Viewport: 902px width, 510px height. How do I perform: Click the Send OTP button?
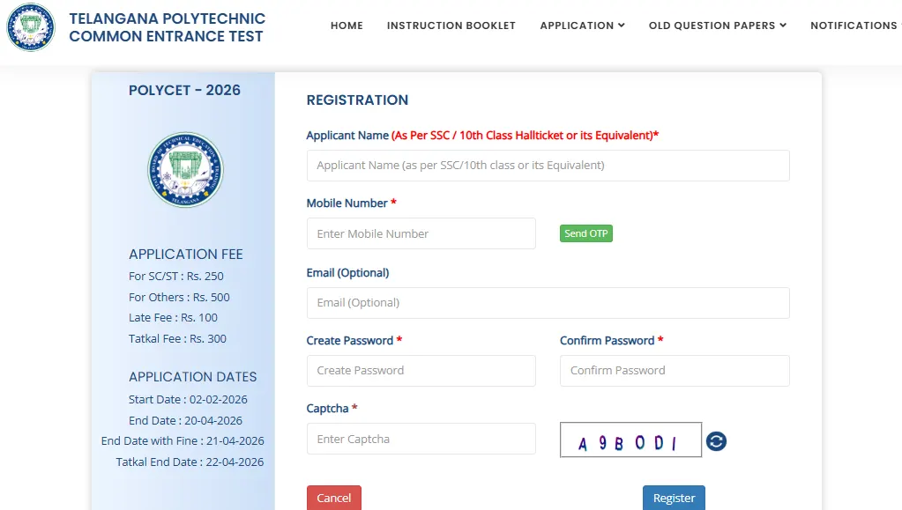(x=585, y=233)
